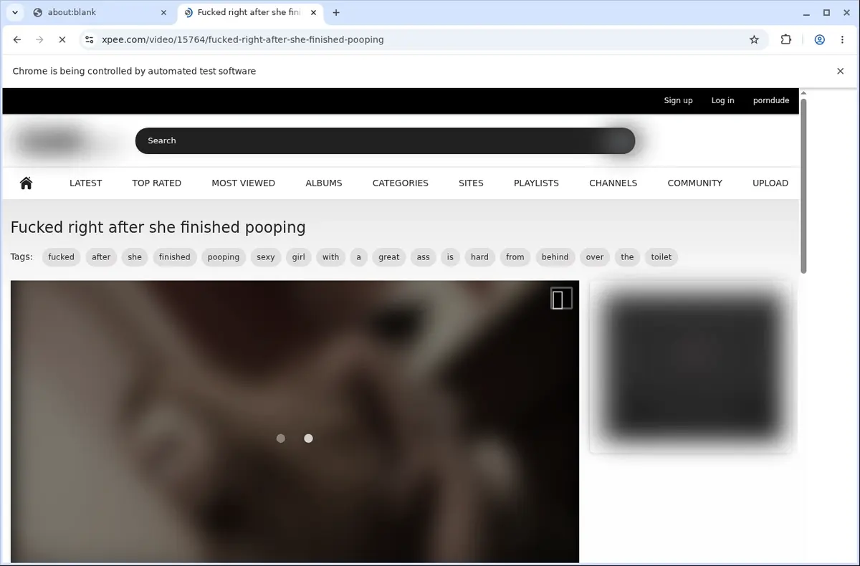Bookmark this page with the star icon
Image resolution: width=860 pixels, height=566 pixels.
point(754,40)
